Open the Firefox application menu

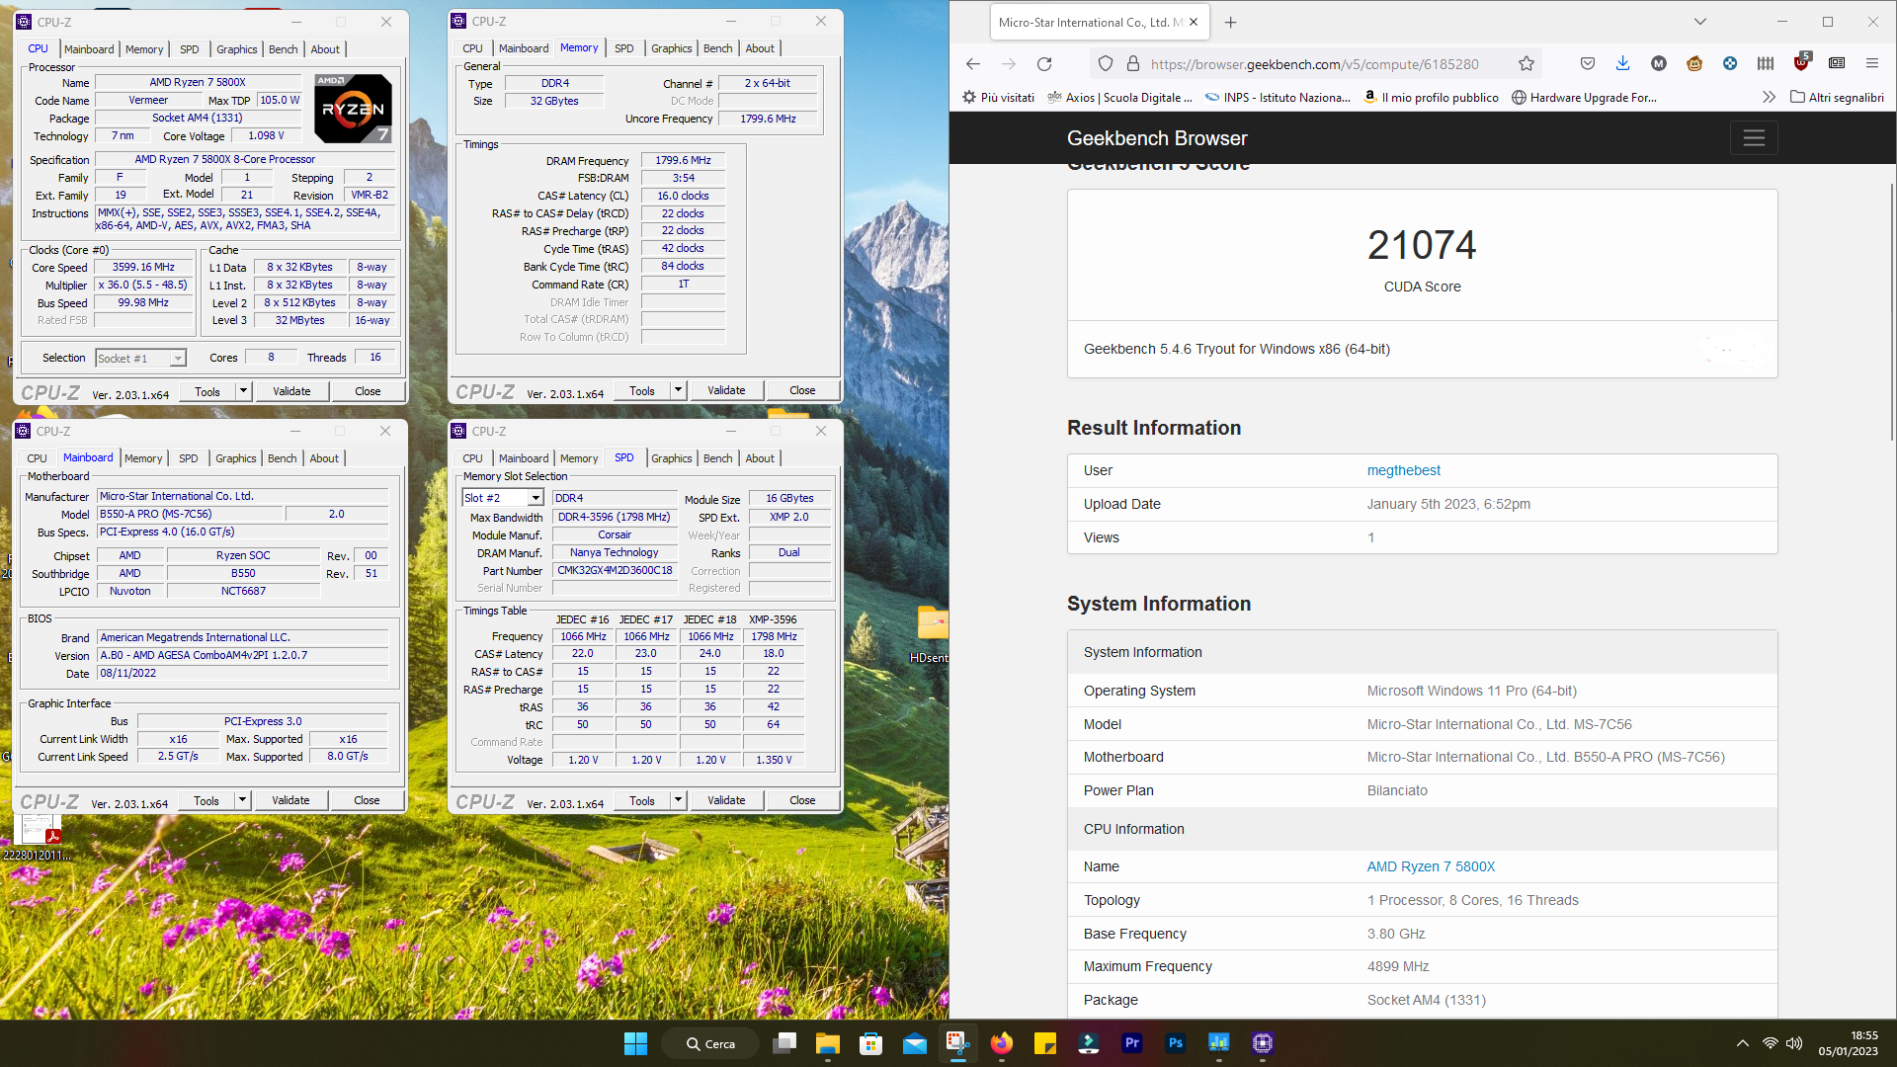1872,64
